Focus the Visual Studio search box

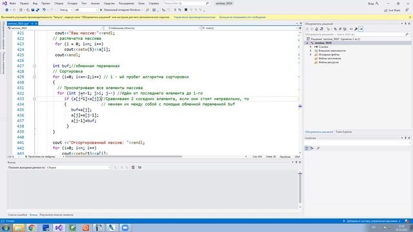pos(186,3)
